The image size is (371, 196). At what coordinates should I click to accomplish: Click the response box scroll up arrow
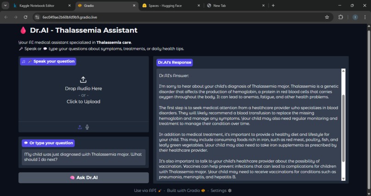pyautogui.click(x=343, y=71)
